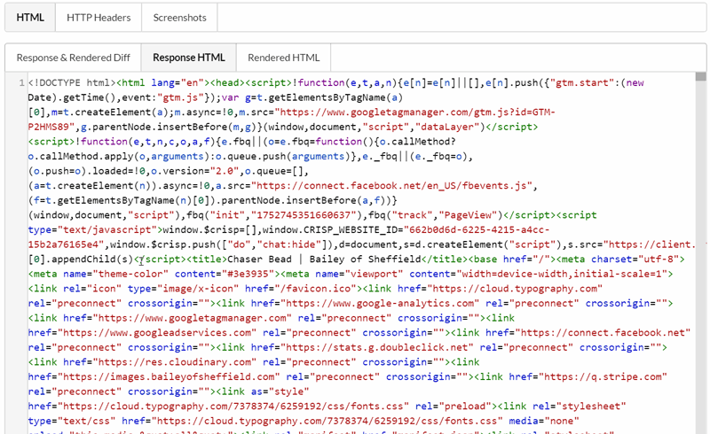Click the "PageView" string in fbq track call

468,215
